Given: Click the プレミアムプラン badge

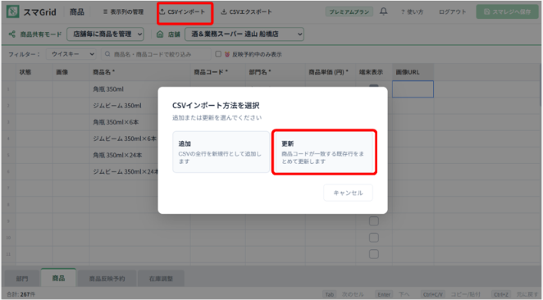Looking at the screenshot, I should 349,11.
